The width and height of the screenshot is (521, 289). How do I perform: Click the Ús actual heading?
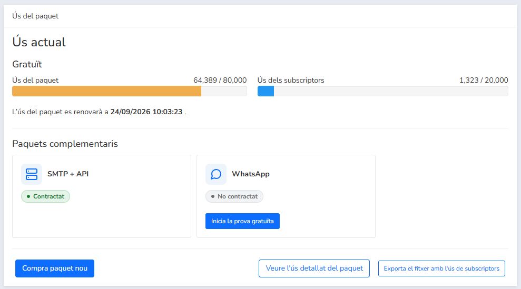[39, 42]
